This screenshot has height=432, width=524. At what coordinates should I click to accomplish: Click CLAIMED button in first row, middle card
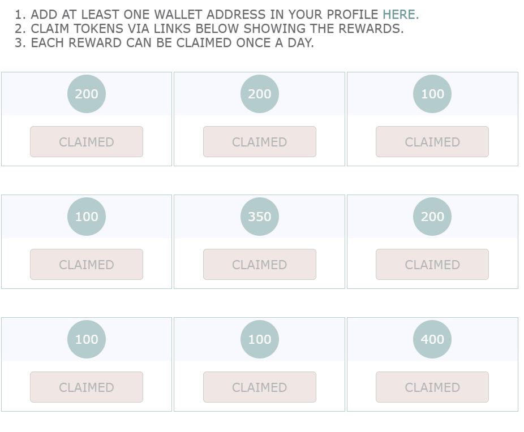(x=260, y=141)
